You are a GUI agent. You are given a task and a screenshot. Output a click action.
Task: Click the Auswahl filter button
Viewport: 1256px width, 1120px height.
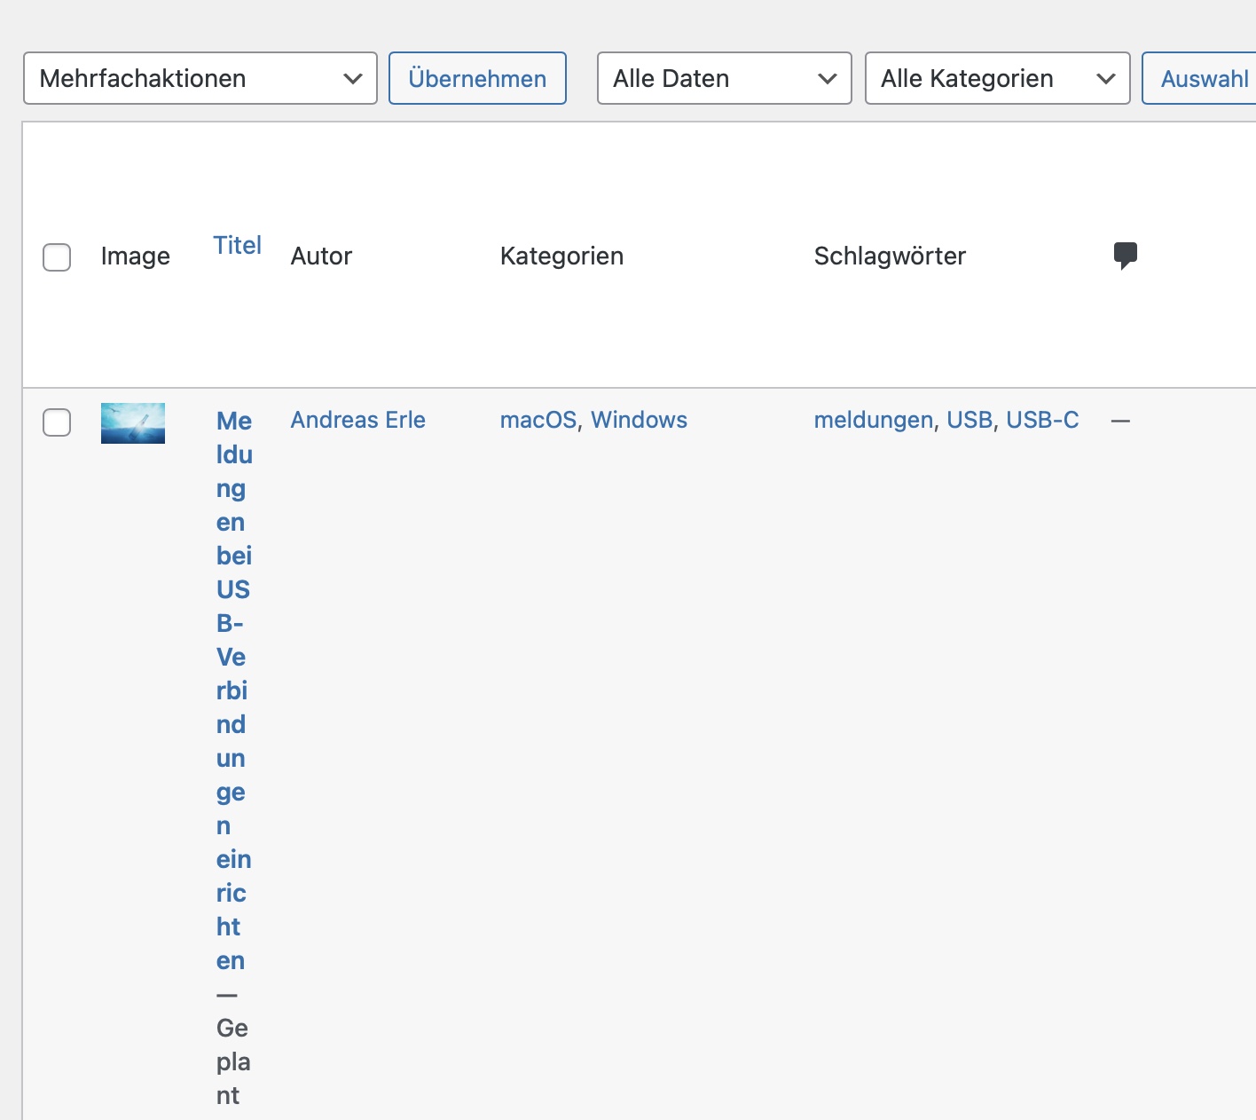pos(1203,78)
